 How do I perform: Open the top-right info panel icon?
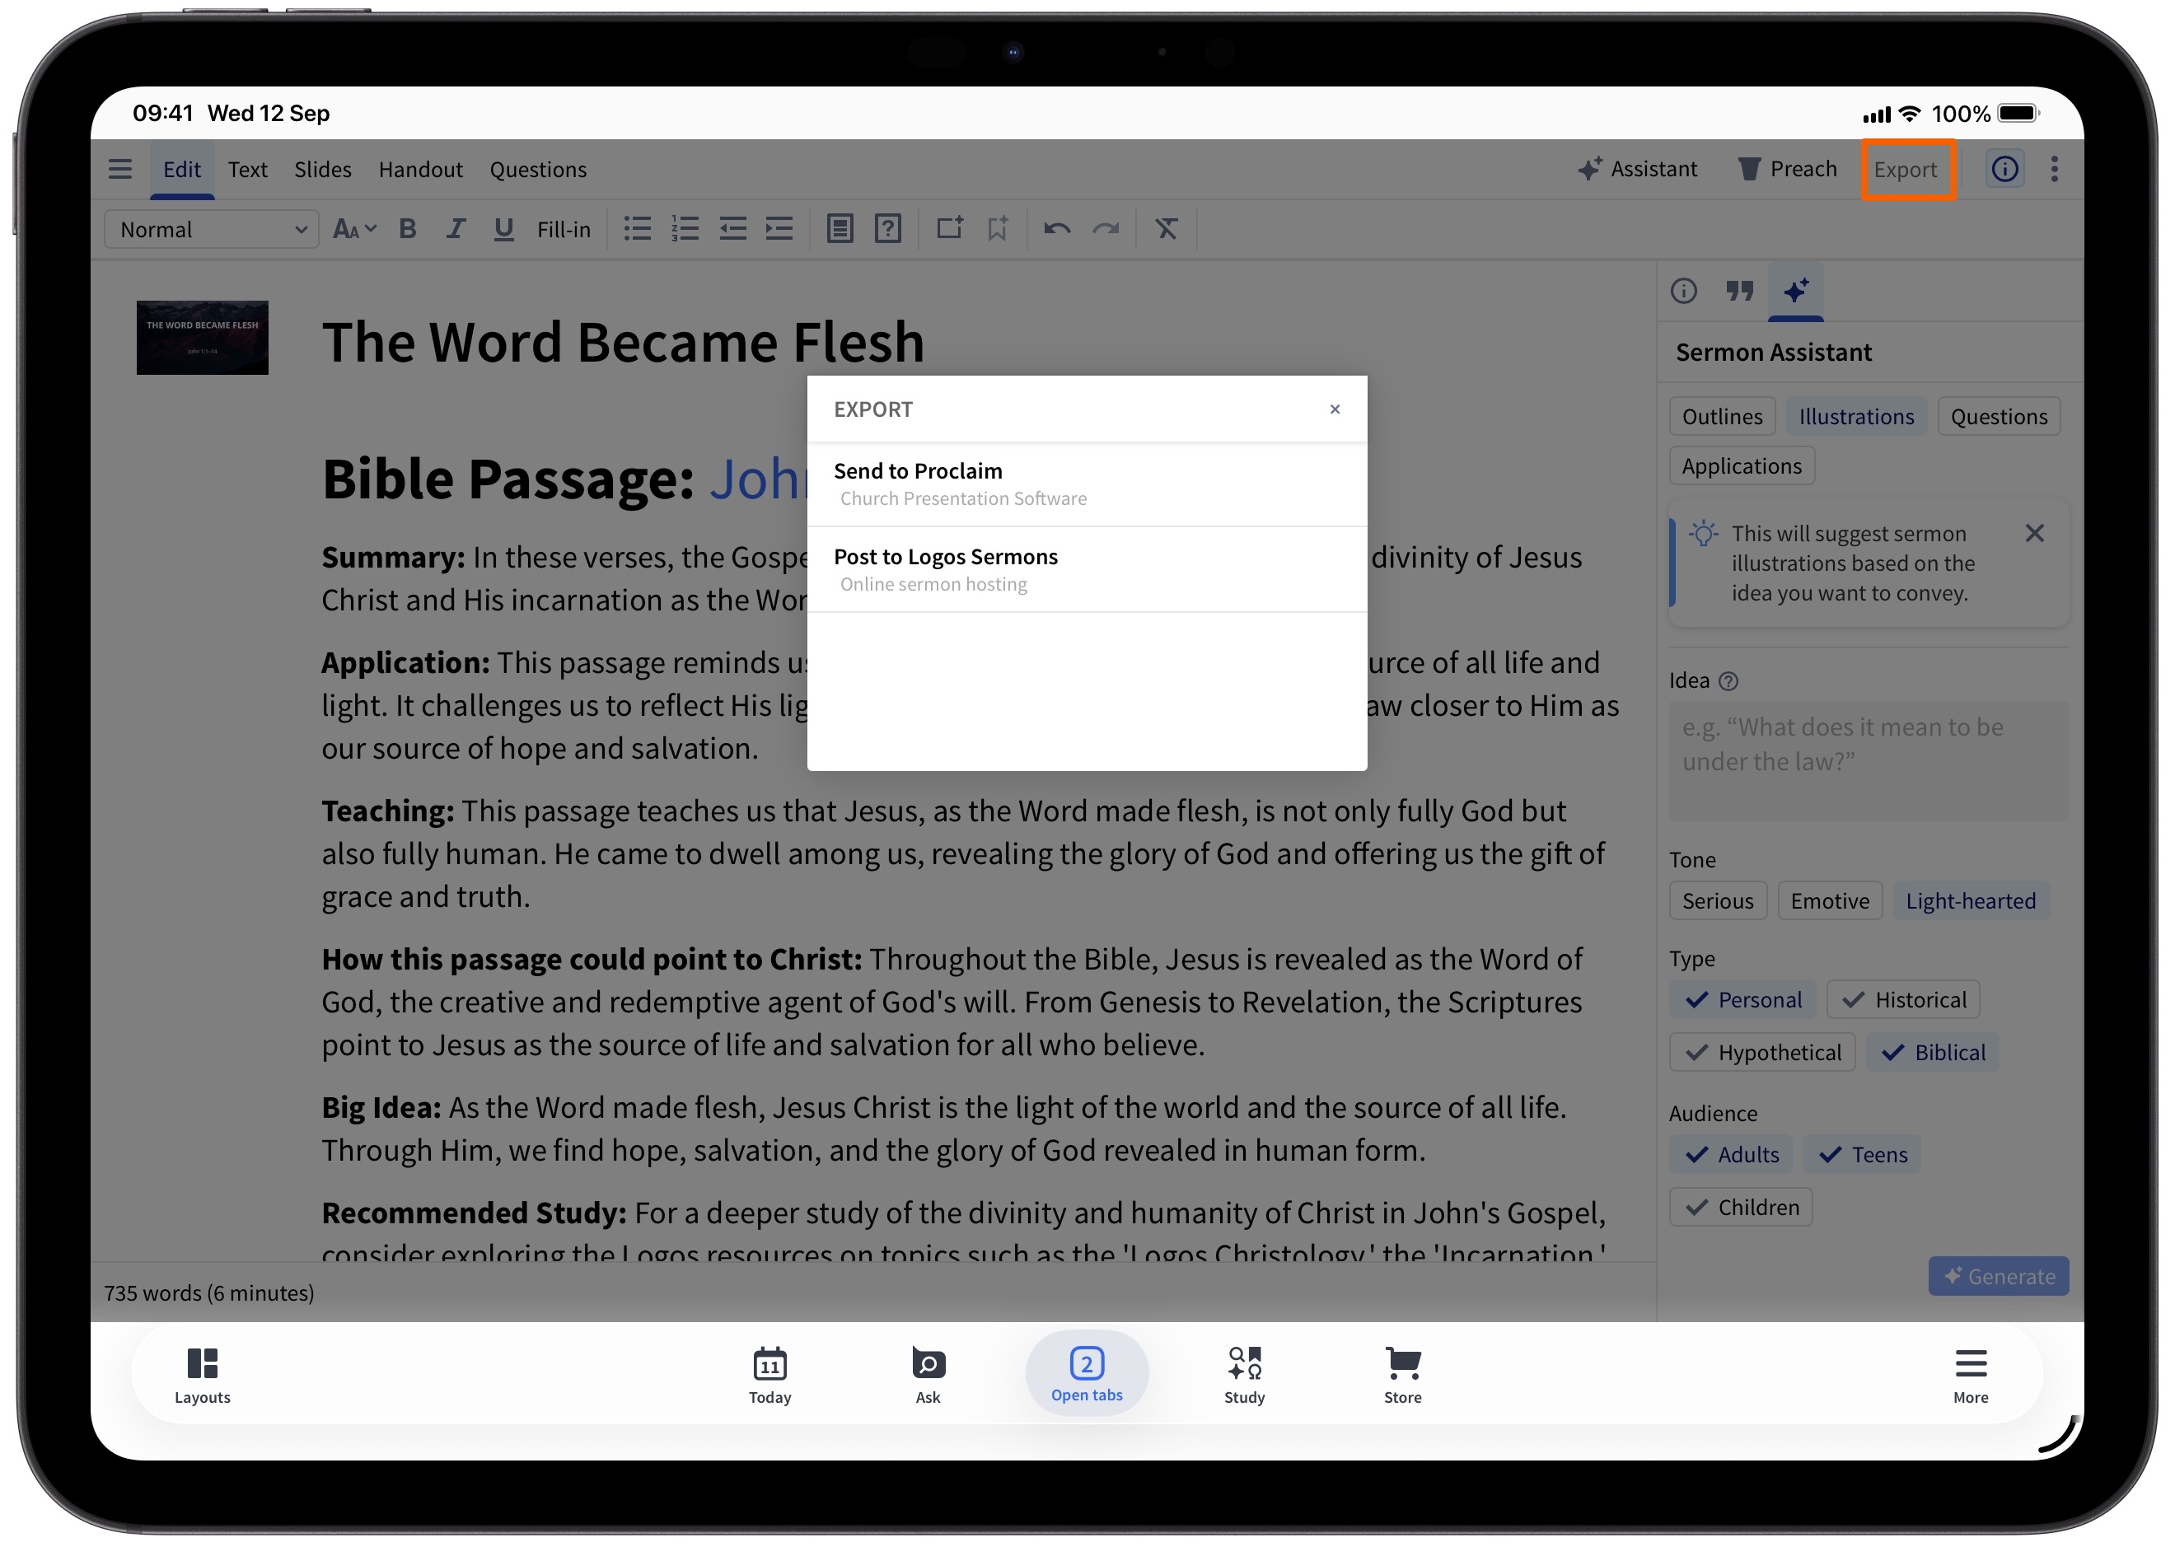(2004, 170)
